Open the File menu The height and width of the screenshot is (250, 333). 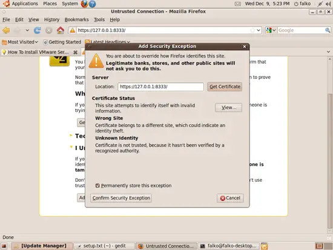click(6, 19)
